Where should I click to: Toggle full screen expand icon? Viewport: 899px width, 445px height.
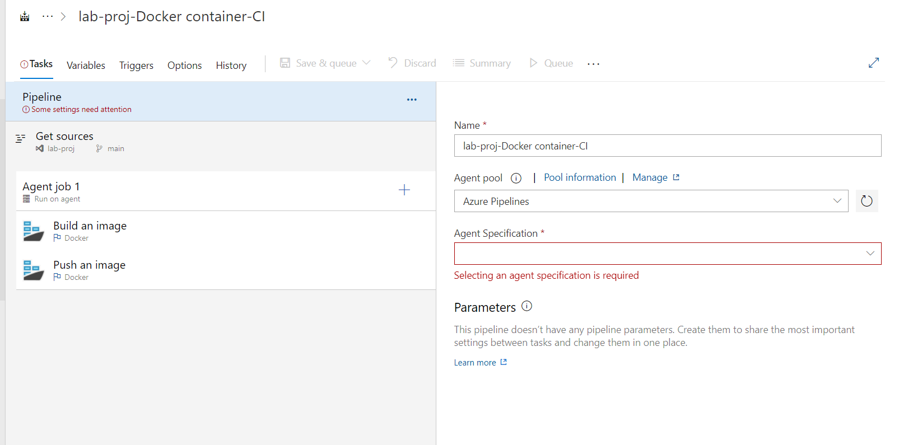click(x=874, y=63)
